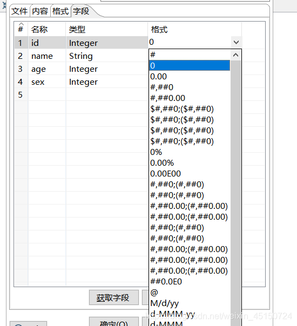Click the 获取字段 button
This screenshot has width=297, height=326.
pos(114,297)
